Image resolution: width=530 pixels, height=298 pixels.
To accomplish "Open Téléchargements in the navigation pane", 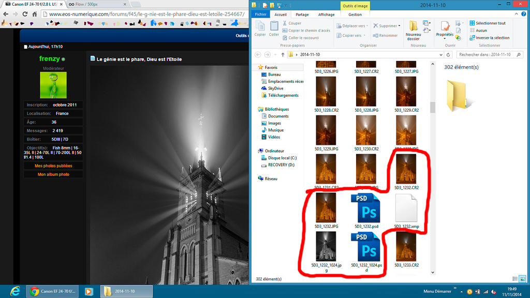I will (280, 95).
